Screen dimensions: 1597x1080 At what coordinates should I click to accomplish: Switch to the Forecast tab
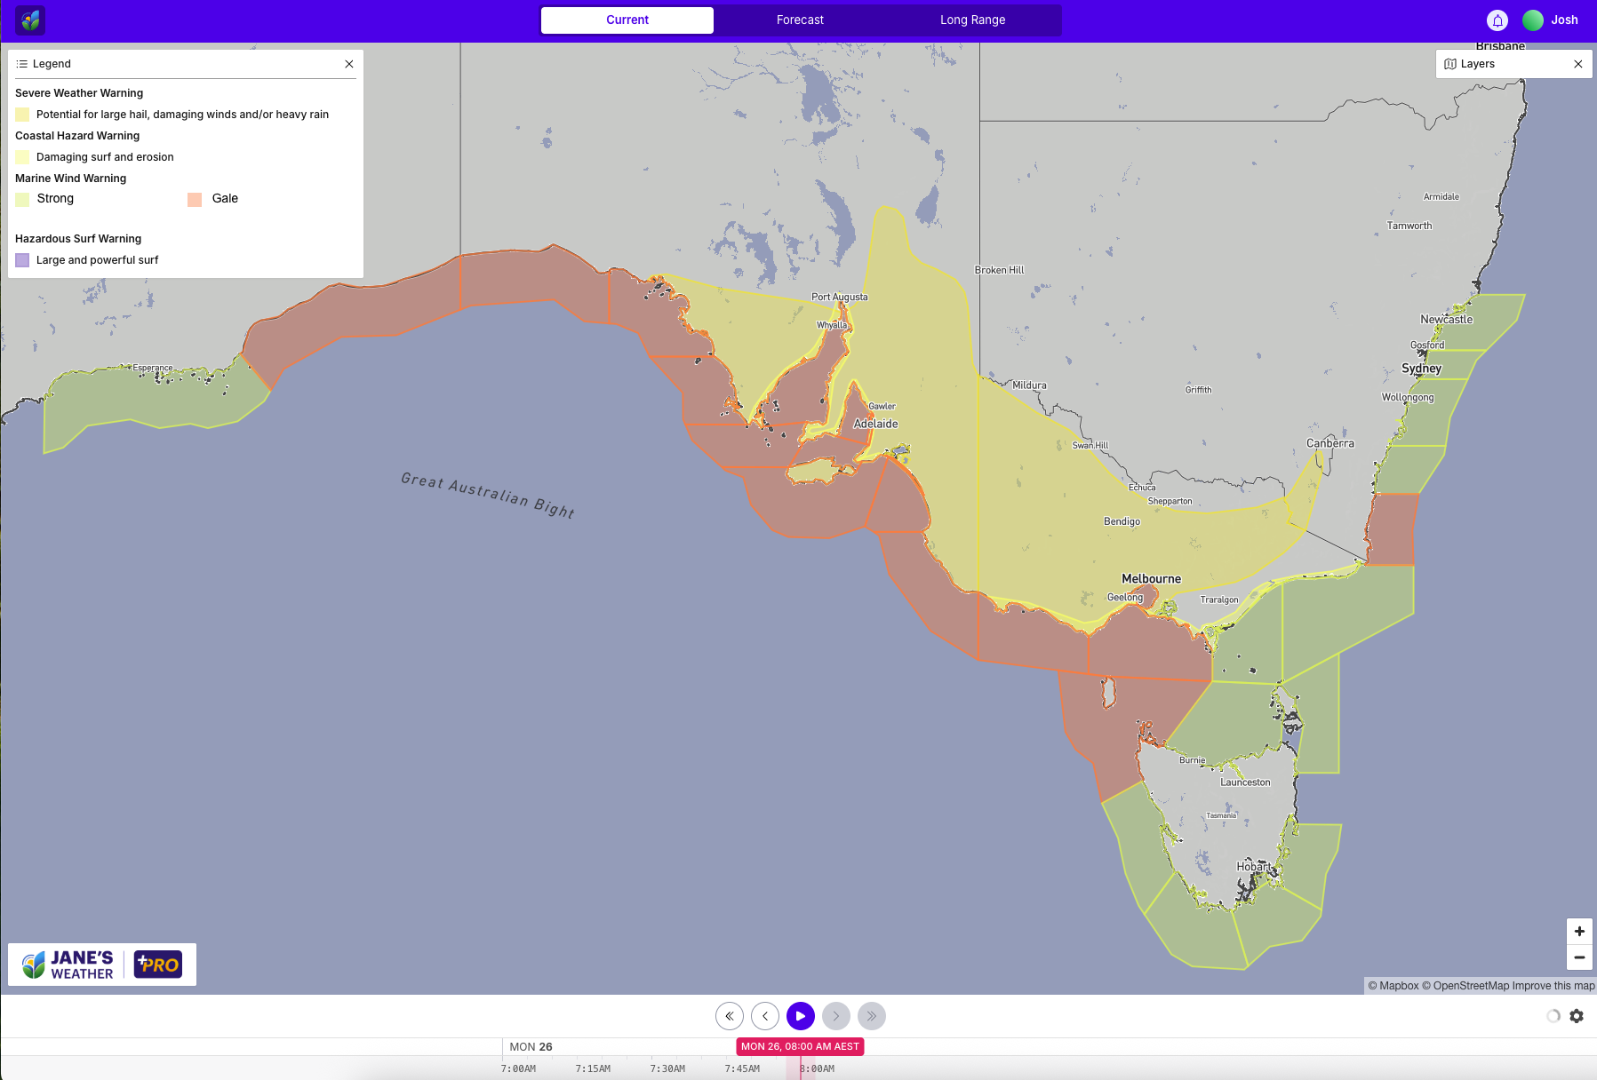(x=800, y=20)
